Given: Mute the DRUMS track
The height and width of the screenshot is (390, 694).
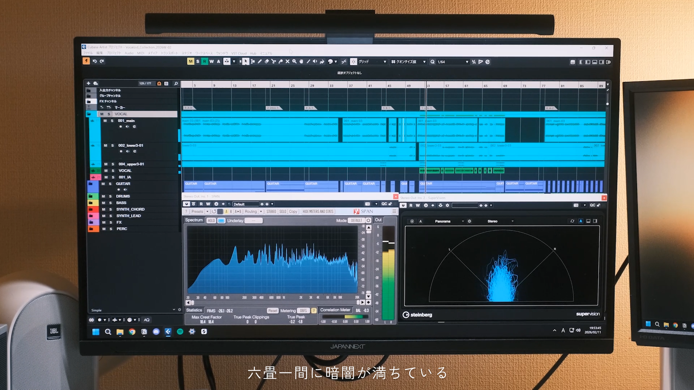Looking at the screenshot, I should (104, 196).
